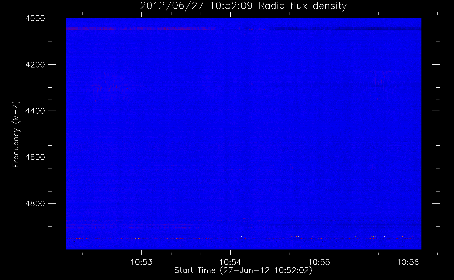454x280 pixels.
Task: Click the 10:55 time axis label
Action: pos(319,262)
